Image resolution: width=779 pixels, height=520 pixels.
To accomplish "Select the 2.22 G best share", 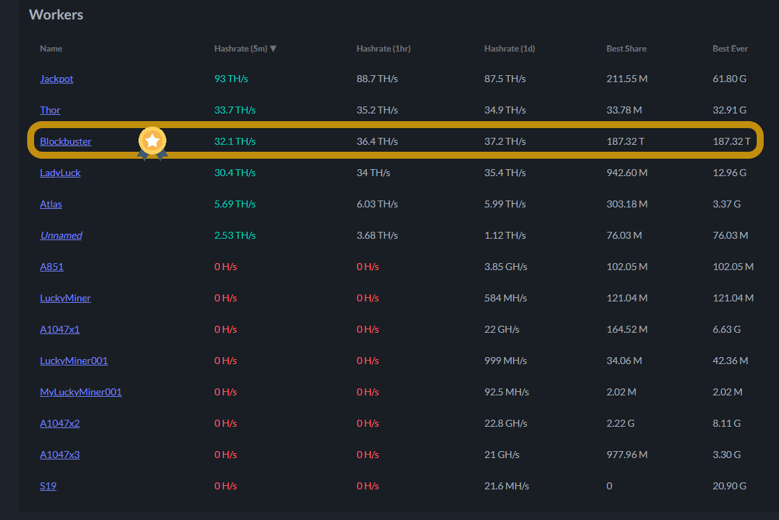I will tap(620, 423).
